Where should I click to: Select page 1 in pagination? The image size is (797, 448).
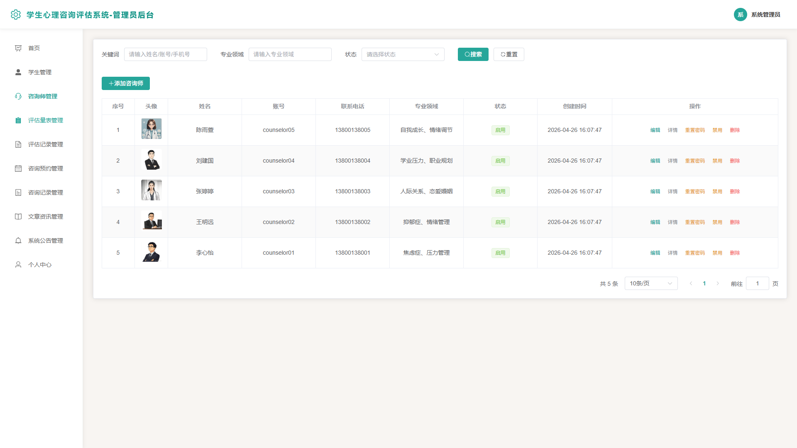pyautogui.click(x=704, y=283)
